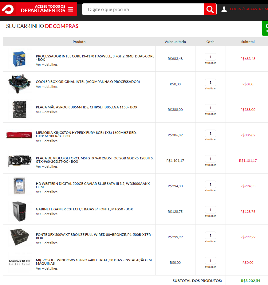The width and height of the screenshot is (268, 285).
Task: Select quantity field for Windows 10 Pro row
Action: (211, 261)
